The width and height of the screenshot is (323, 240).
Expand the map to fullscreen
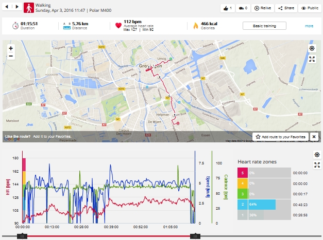coord(312,59)
